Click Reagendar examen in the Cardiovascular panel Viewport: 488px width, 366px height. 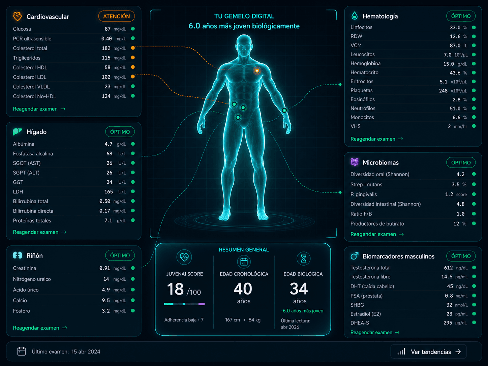(x=39, y=109)
